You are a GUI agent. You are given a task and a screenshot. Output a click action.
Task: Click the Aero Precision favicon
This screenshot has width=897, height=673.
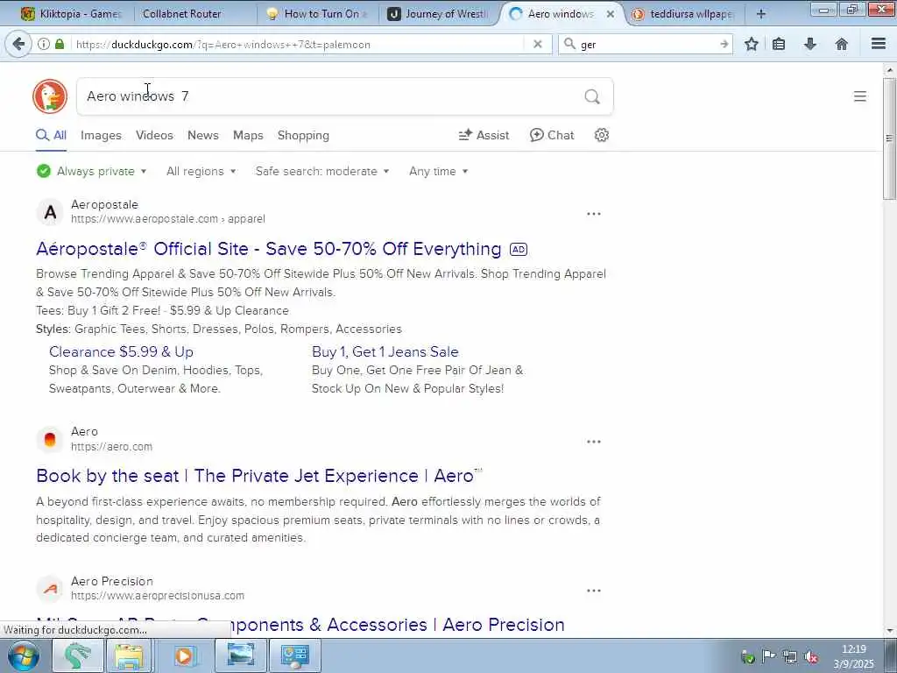pos(50,588)
